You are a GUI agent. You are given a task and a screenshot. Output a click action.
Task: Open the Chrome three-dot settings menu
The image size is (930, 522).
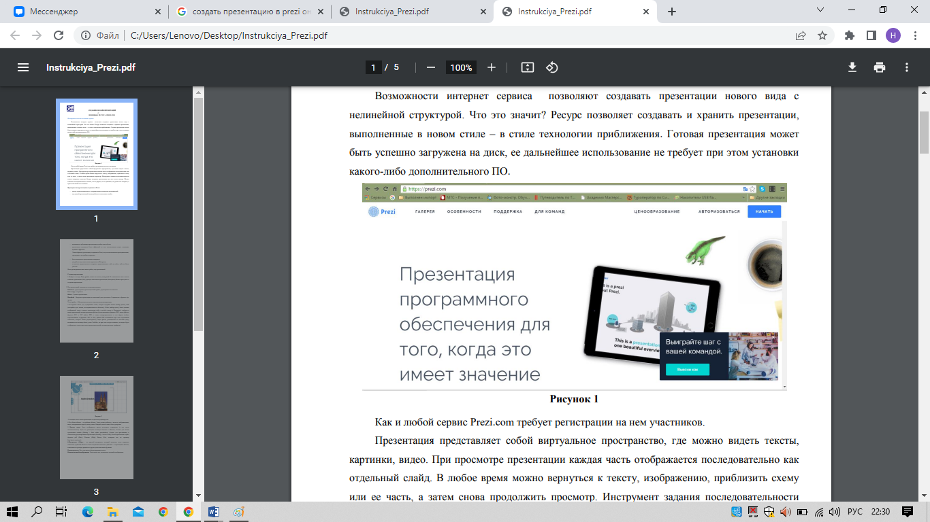coord(914,35)
